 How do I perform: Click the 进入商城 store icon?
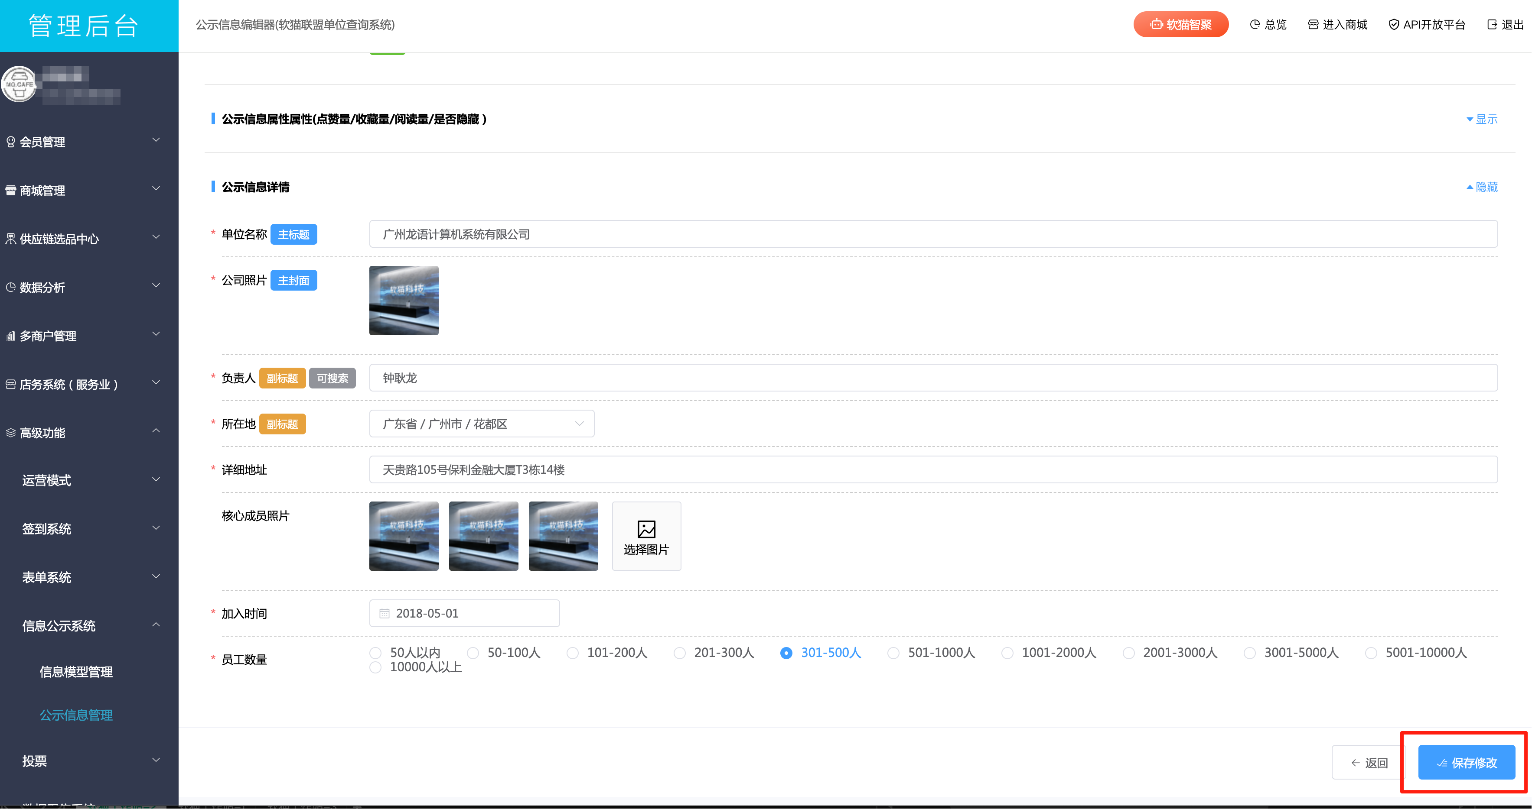[1313, 24]
